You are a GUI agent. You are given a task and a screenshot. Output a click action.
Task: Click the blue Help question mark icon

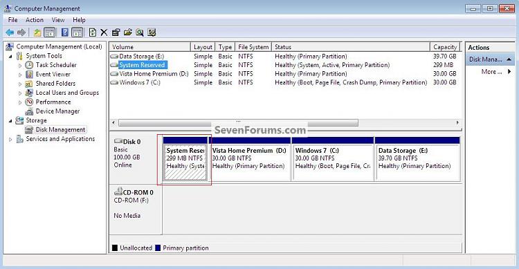(x=65, y=33)
